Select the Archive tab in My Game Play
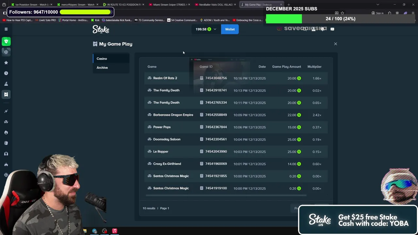 [x=111, y=68]
